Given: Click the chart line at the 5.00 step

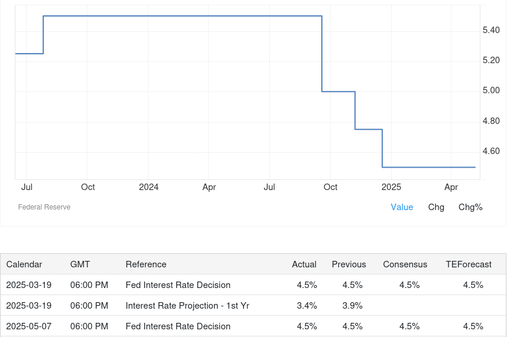Looking at the screenshot, I should tap(338, 91).
